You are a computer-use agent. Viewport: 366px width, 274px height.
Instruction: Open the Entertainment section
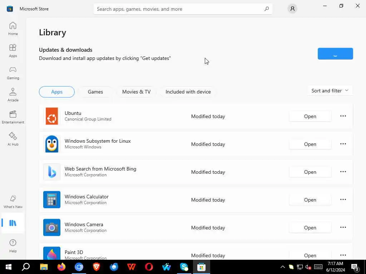click(13, 117)
